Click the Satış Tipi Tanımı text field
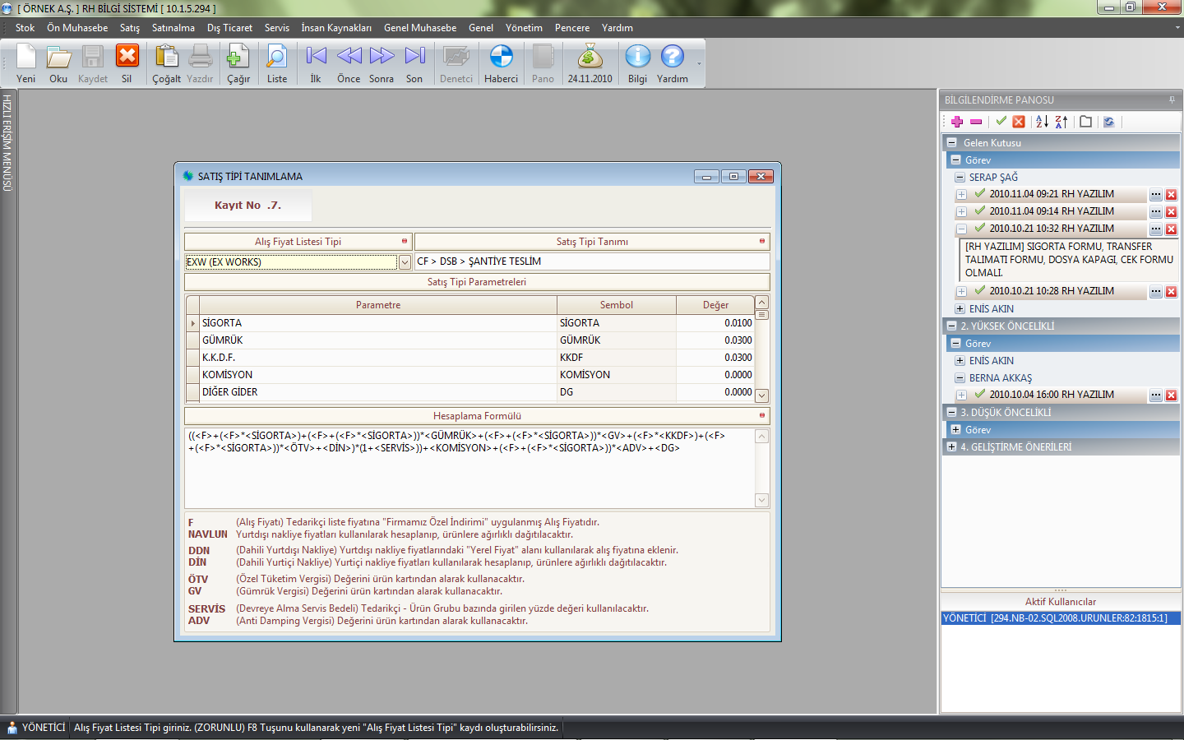 tap(592, 261)
